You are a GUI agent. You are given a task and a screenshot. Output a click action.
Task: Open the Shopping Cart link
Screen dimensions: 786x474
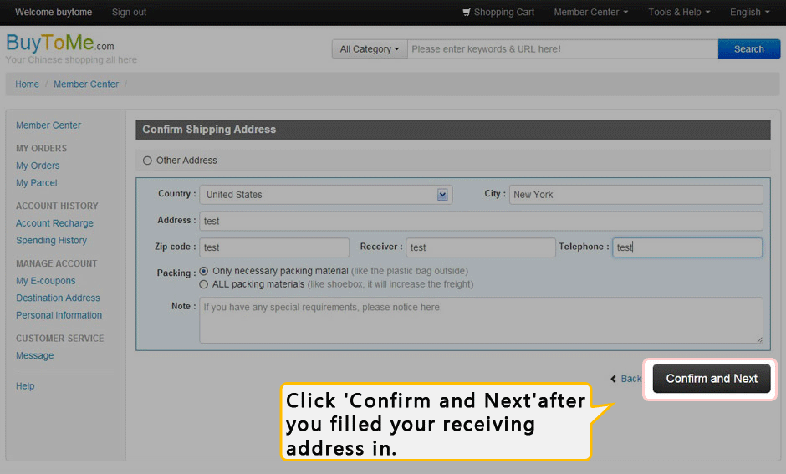click(498, 13)
